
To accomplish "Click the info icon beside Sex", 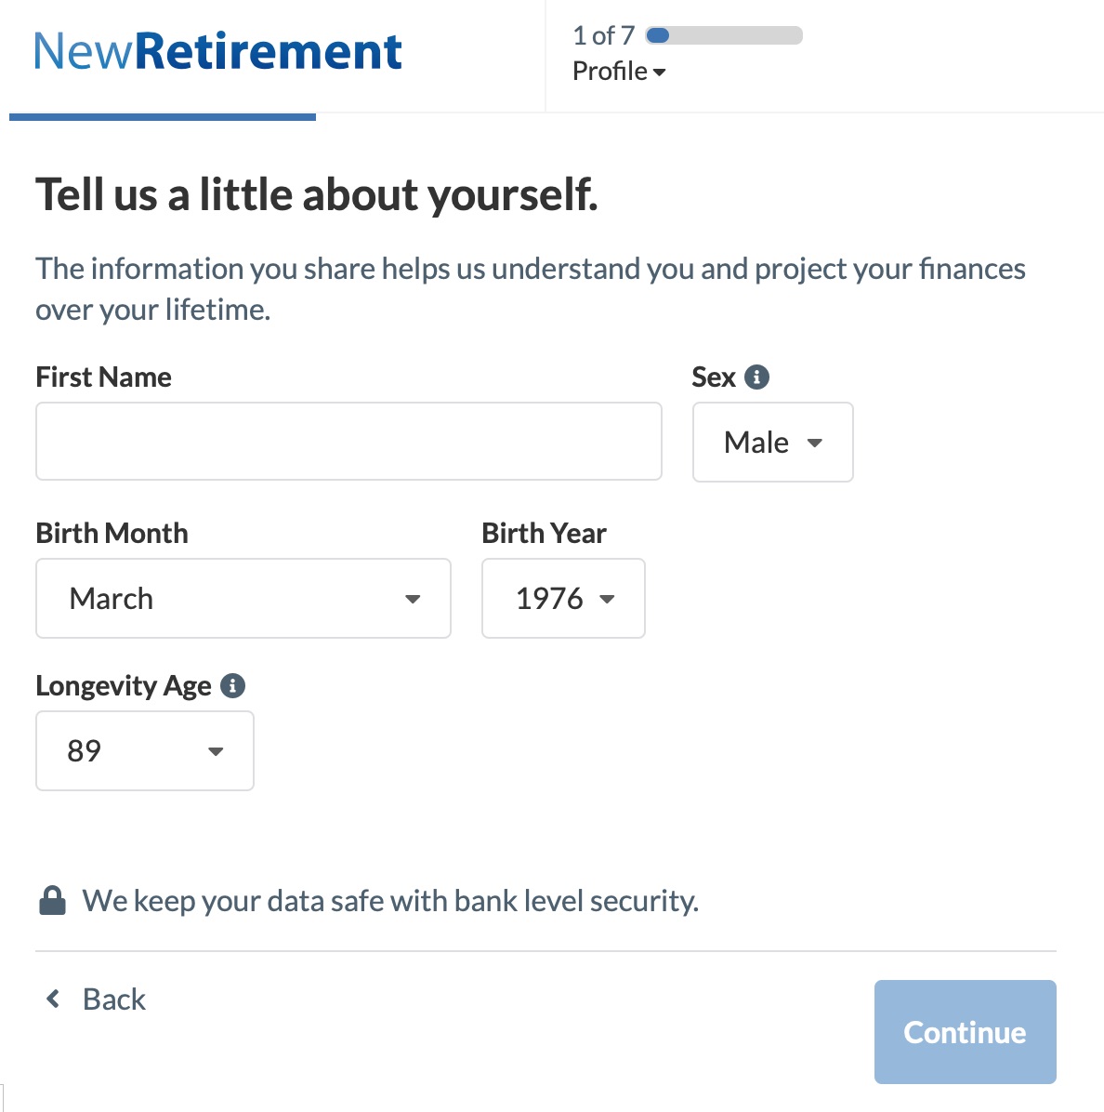I will point(757,377).
